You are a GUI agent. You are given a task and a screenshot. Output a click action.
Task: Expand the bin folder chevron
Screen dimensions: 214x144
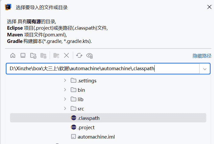coord(65,90)
